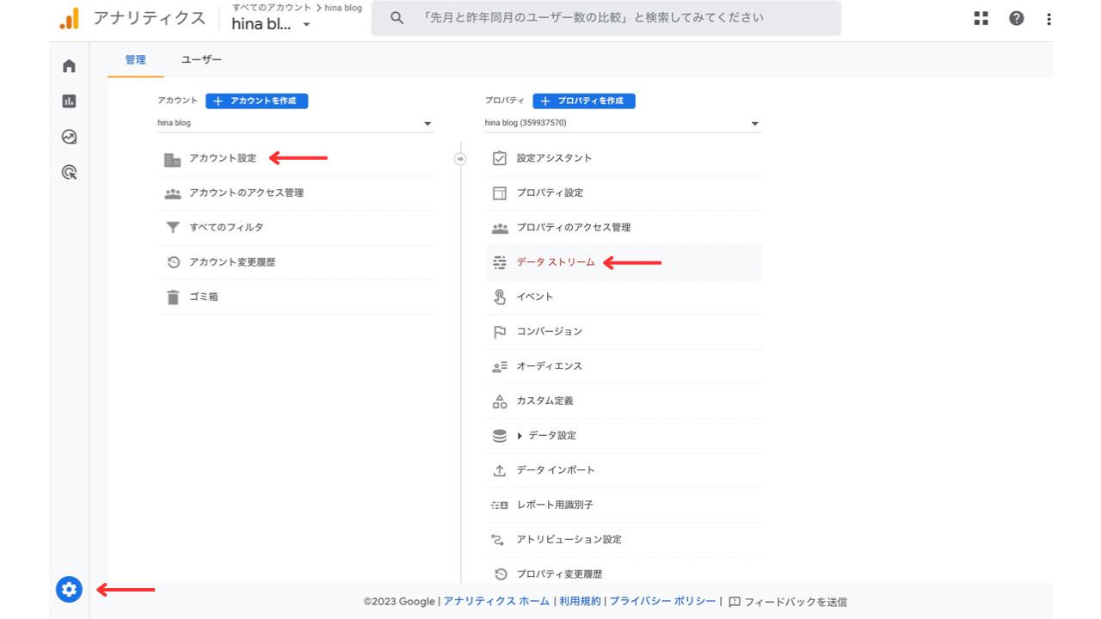Open the 利用規約 footer link
Screen dimensions: 1101x619
click(581, 602)
